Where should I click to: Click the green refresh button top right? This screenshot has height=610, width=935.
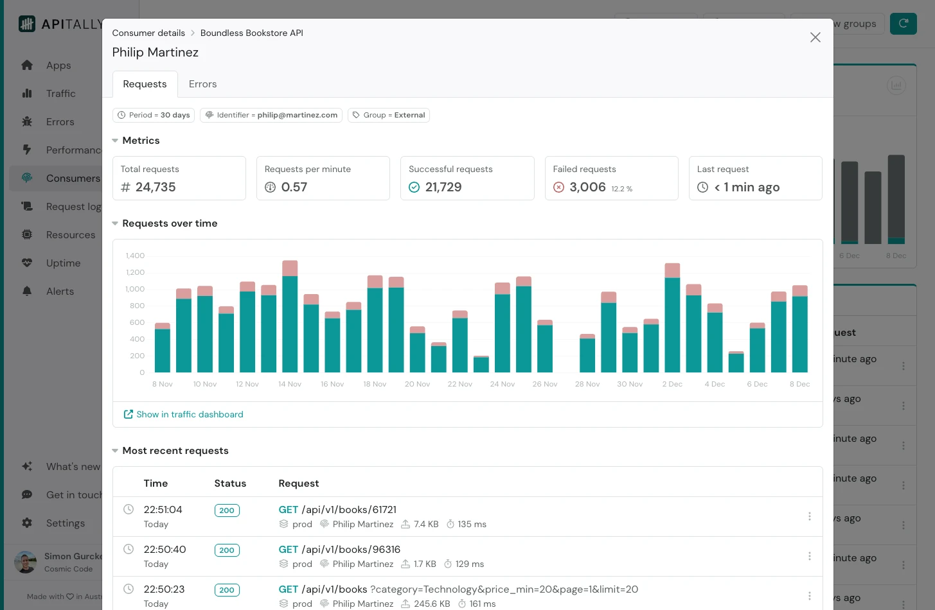[x=903, y=24]
